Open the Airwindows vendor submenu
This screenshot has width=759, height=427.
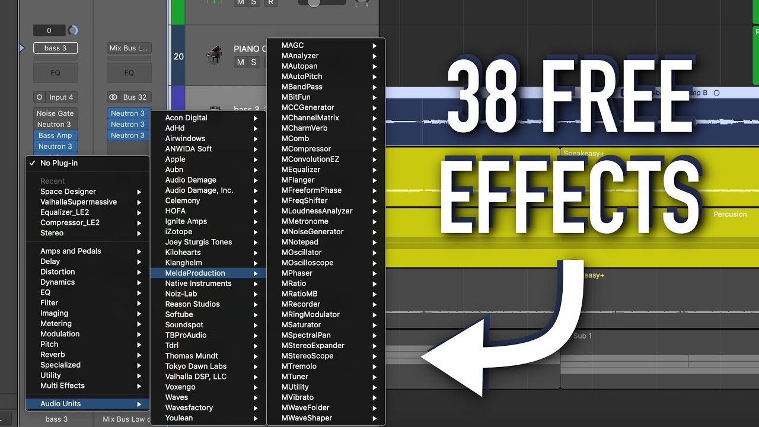tap(208, 139)
